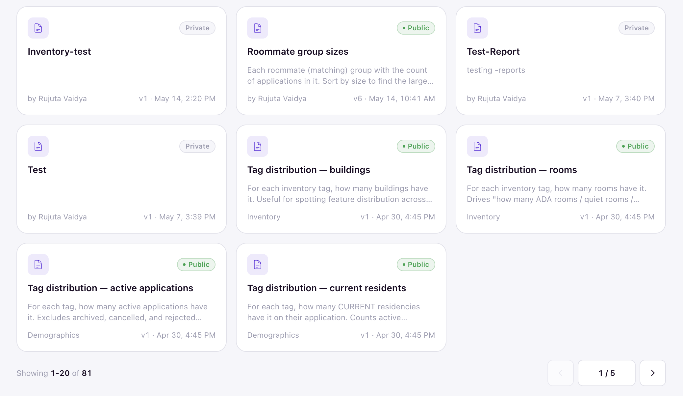Click 'v6 · May 14, 10:41 AM' version text
The width and height of the screenshot is (683, 396).
point(394,99)
